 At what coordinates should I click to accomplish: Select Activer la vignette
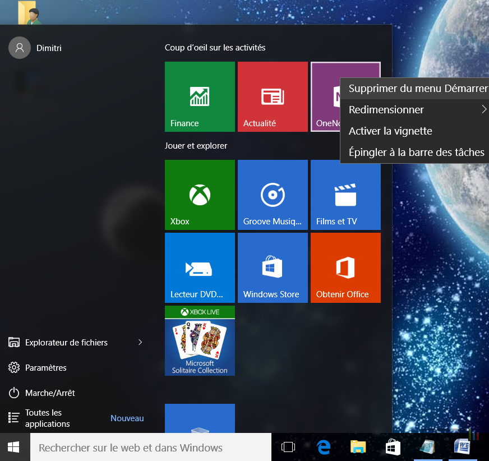point(414,131)
